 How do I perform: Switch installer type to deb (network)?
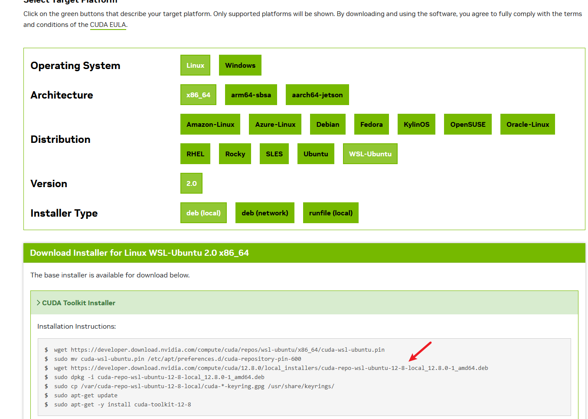point(265,213)
